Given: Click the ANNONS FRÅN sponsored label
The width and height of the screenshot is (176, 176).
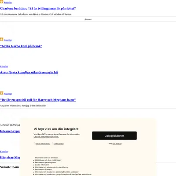Looking at the screenshot, I should click(10, 125).
